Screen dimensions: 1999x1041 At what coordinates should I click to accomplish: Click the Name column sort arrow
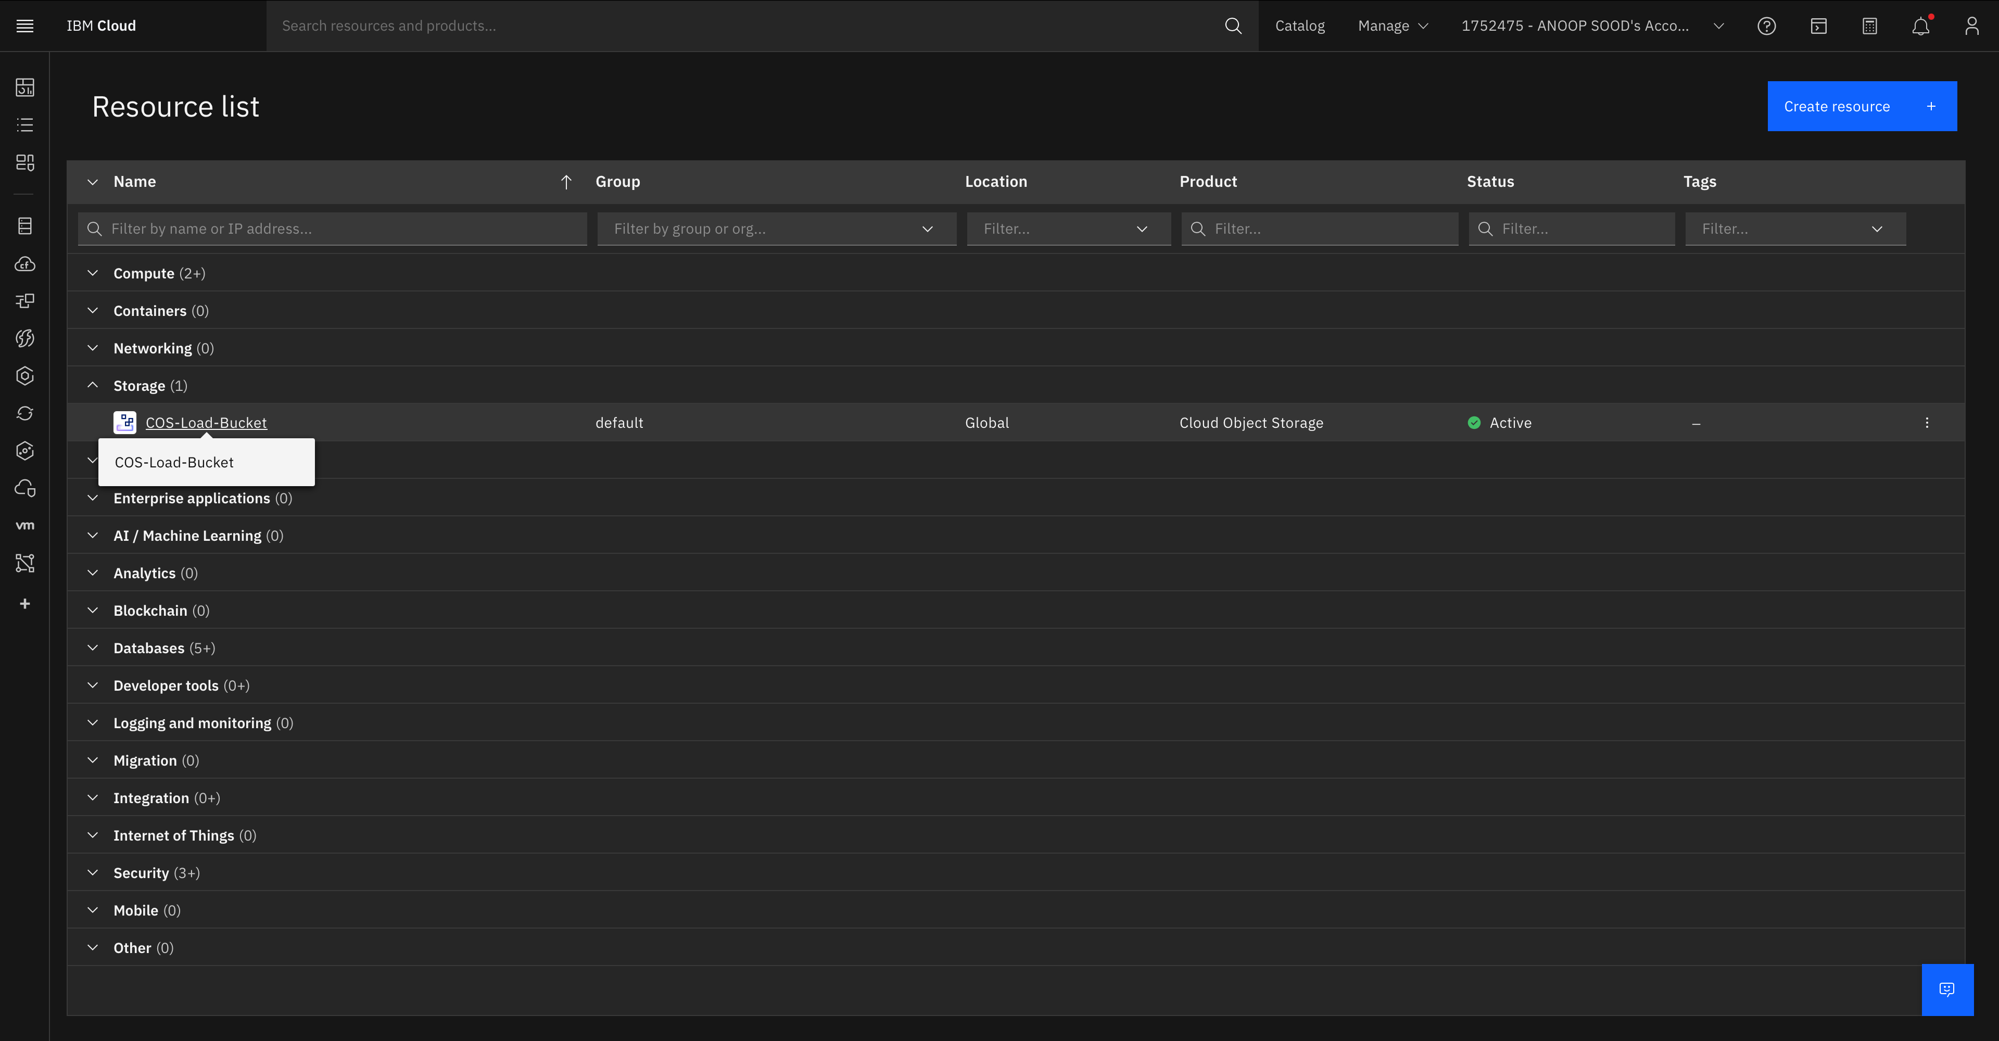click(566, 182)
